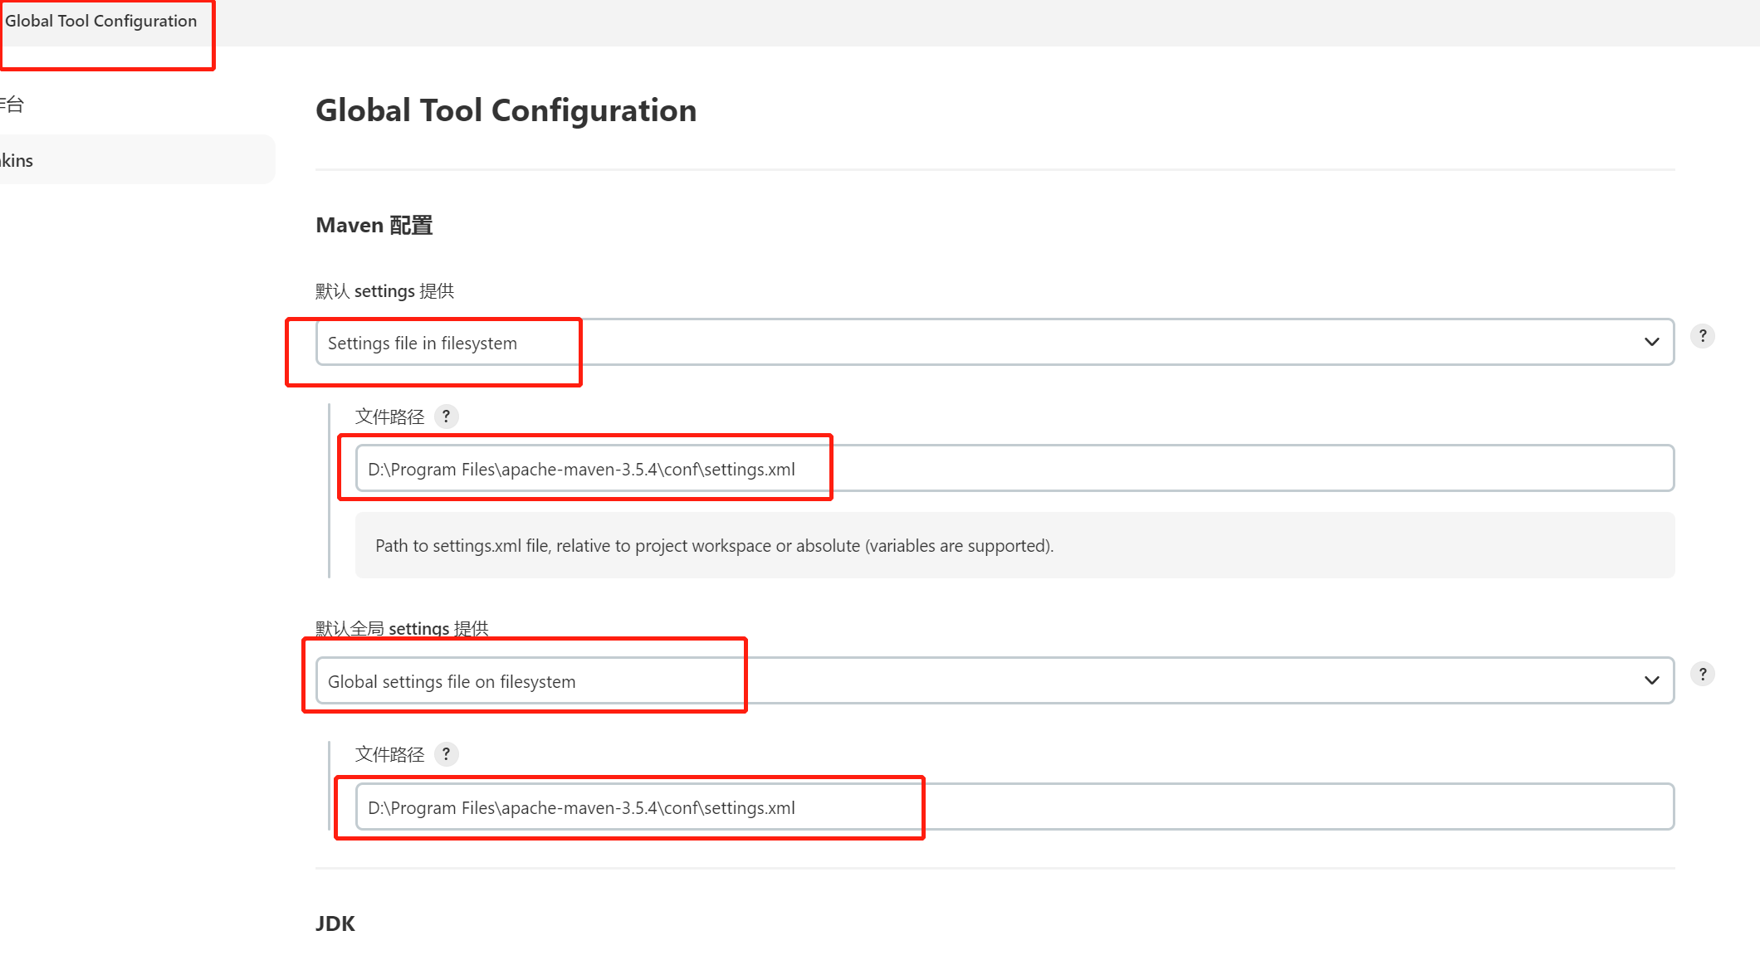Viewport: 1760px width, 960px height.
Task: Click help icon beside first 文件路径 label
Action: 446,417
